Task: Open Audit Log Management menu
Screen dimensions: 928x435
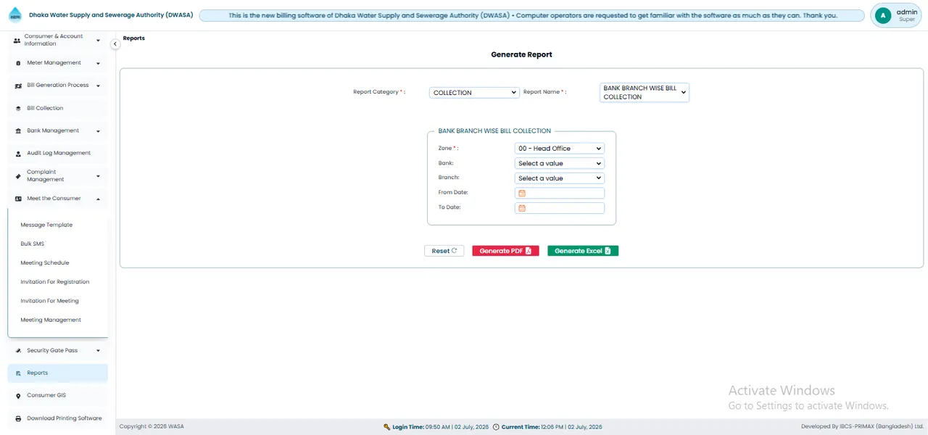Action: pos(58,153)
